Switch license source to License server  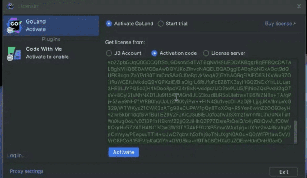(206, 53)
